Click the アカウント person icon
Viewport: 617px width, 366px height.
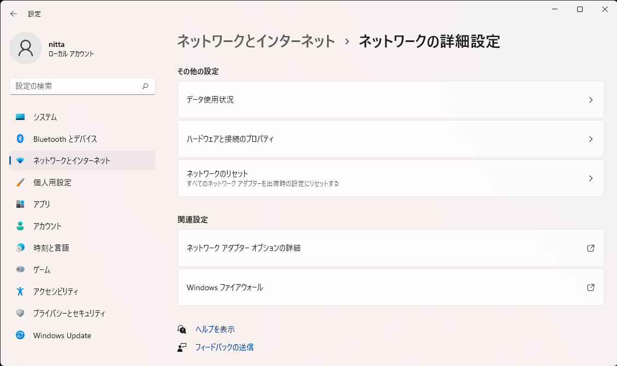click(20, 226)
